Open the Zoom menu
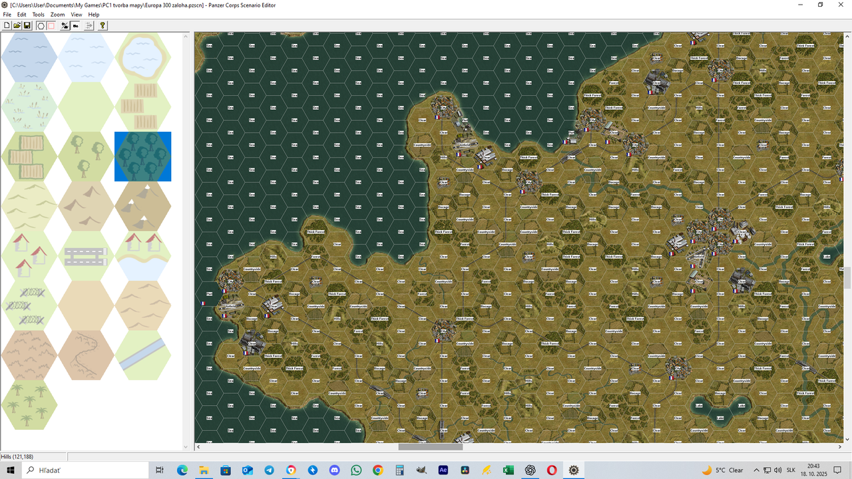852x479 pixels. tap(58, 15)
